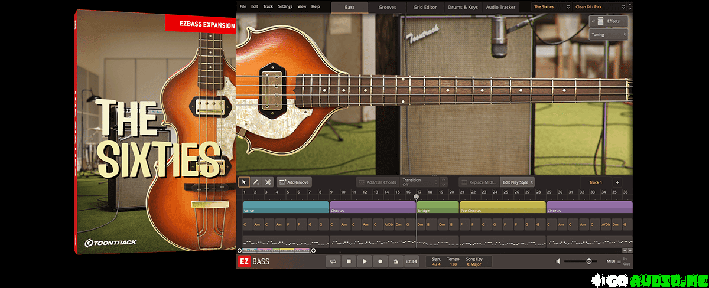Screen dimensions: 709x288
Task: Mute audio using the speaker icon
Action: coord(558,261)
